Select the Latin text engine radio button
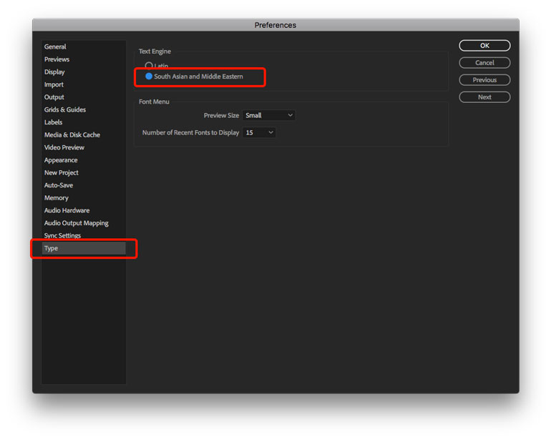Image resolution: width=551 pixels, height=439 pixels. tap(149, 66)
